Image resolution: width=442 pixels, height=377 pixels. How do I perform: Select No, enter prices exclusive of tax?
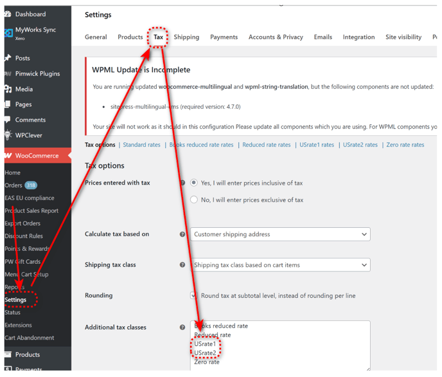(193, 199)
